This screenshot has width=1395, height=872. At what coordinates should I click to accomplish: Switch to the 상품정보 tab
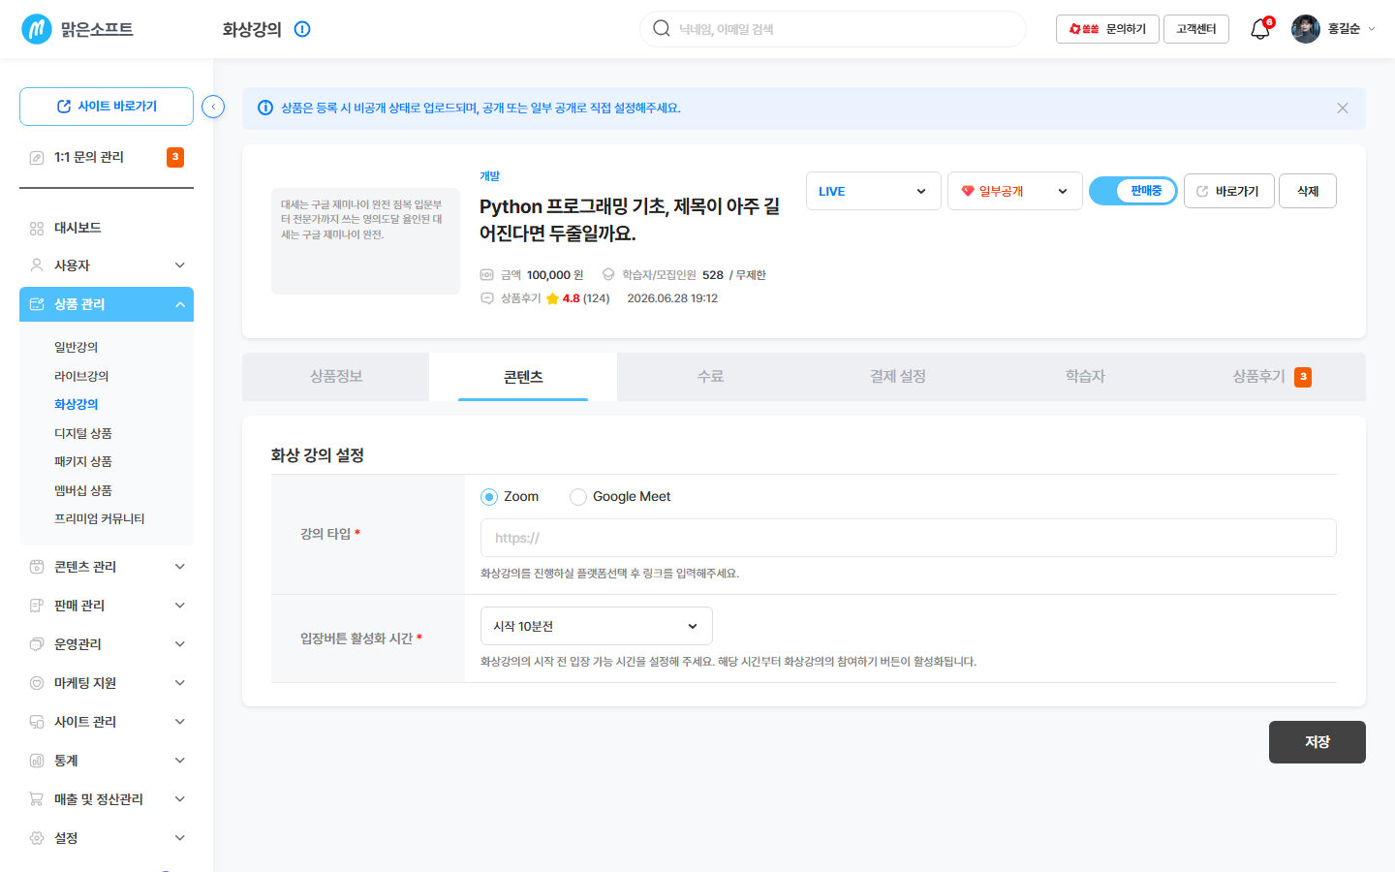click(336, 377)
